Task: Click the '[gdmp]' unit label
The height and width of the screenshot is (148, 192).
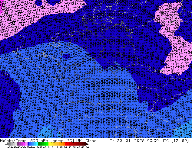Action: tap(58, 141)
